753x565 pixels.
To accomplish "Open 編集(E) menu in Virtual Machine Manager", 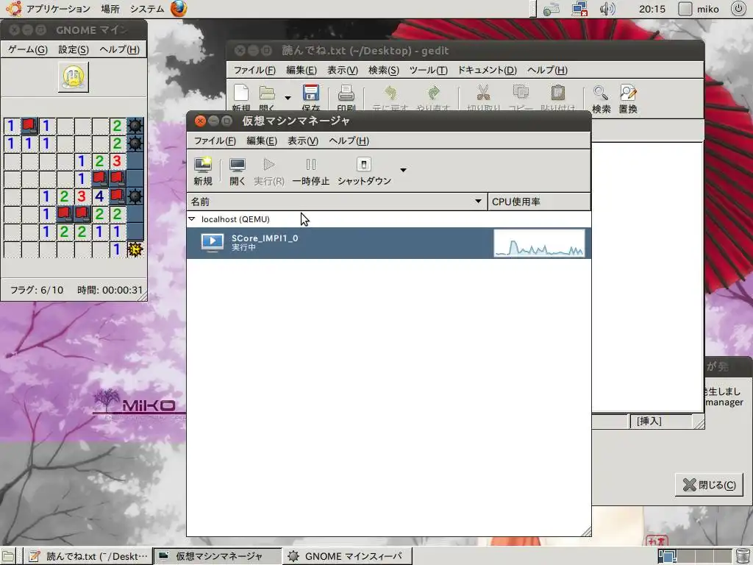I will [x=262, y=141].
